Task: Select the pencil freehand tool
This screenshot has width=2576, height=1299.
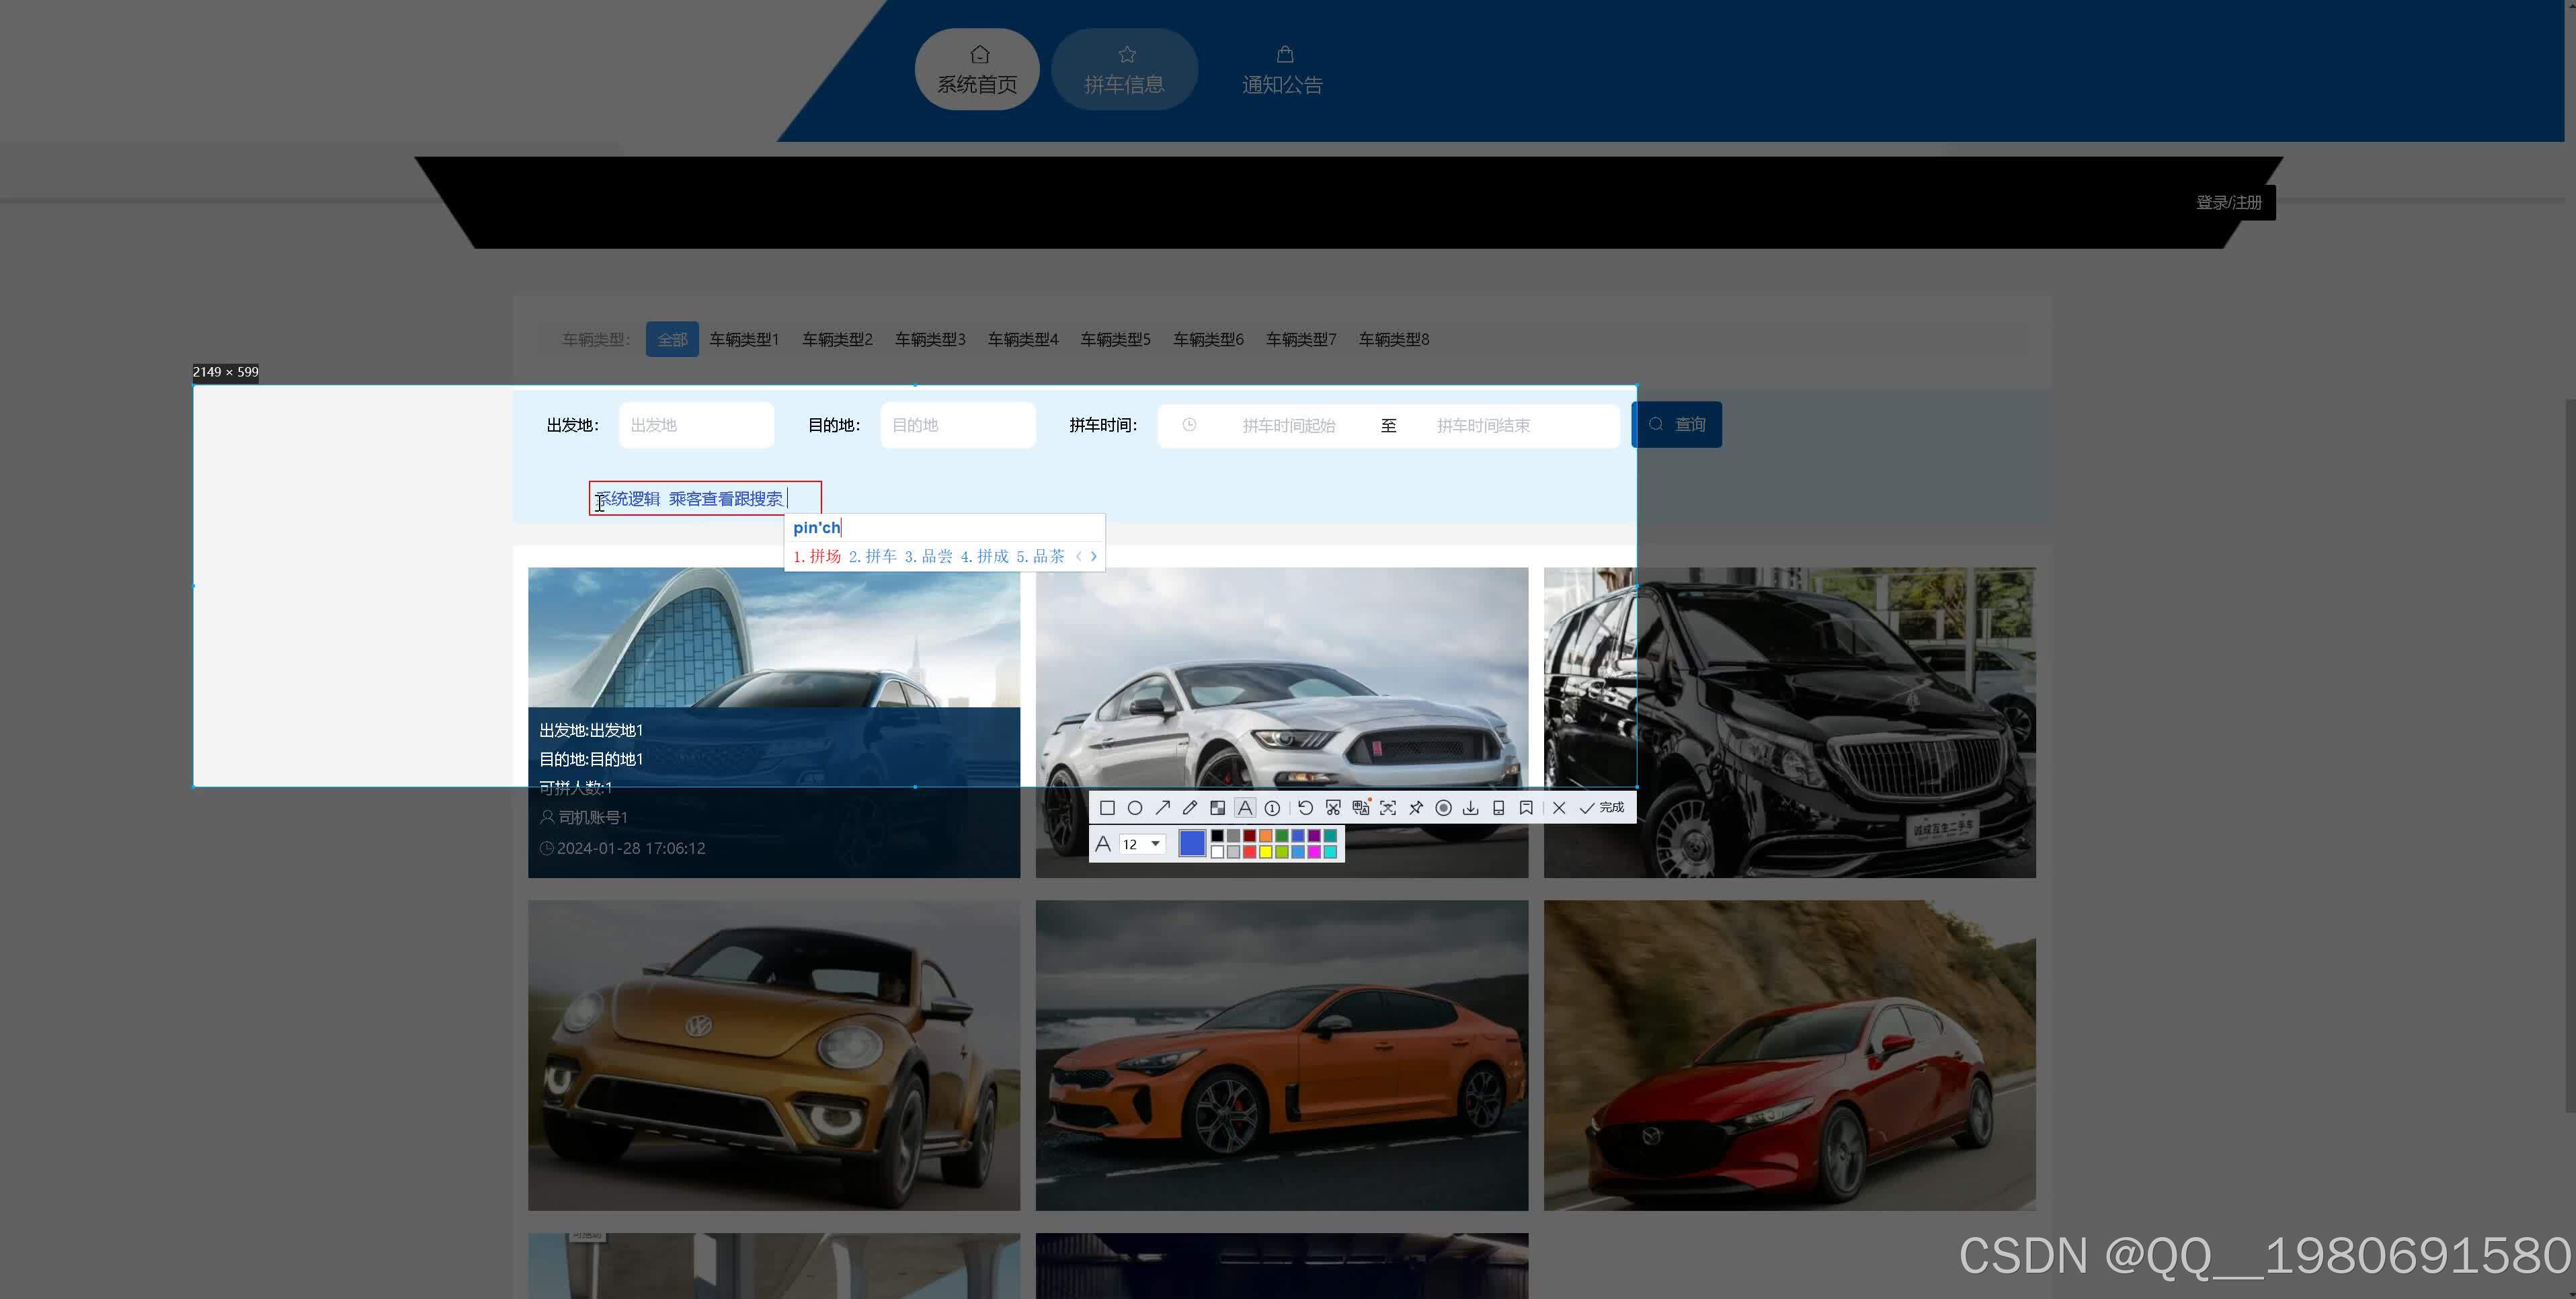Action: (1190, 808)
